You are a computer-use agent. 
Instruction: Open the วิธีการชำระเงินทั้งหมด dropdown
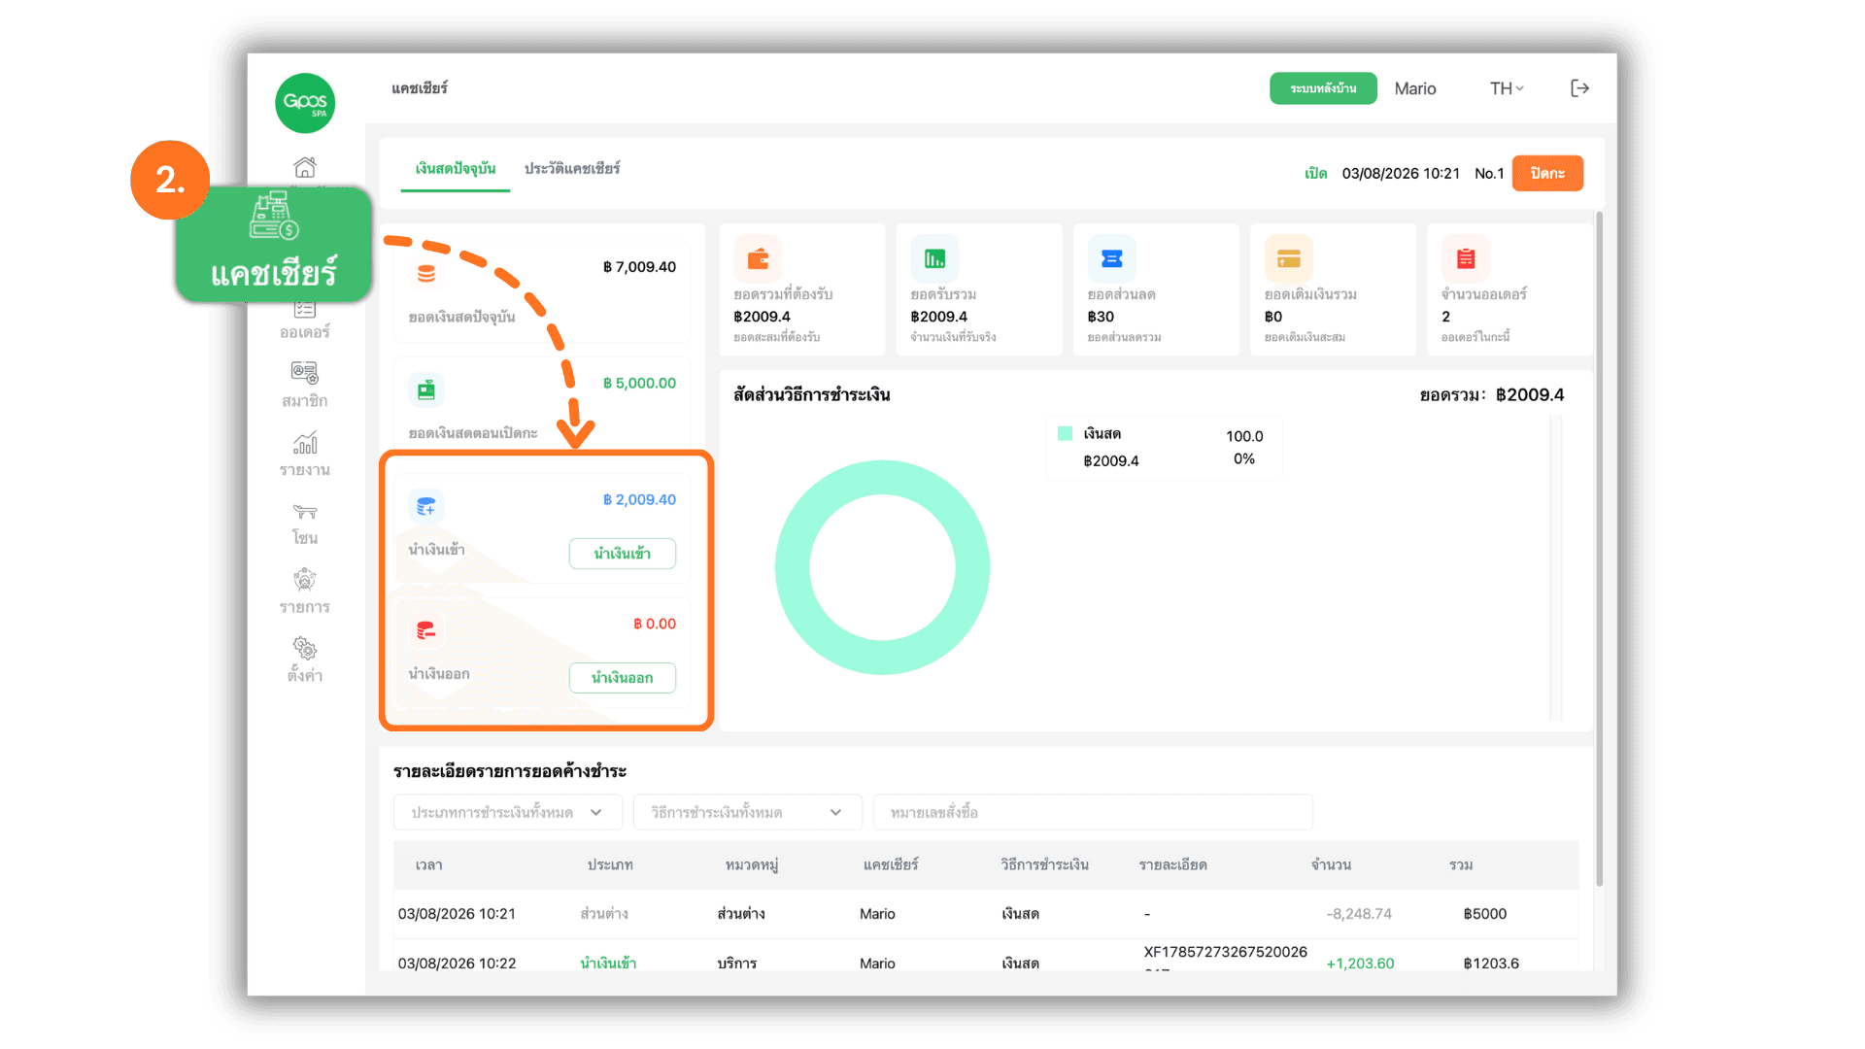747,812
